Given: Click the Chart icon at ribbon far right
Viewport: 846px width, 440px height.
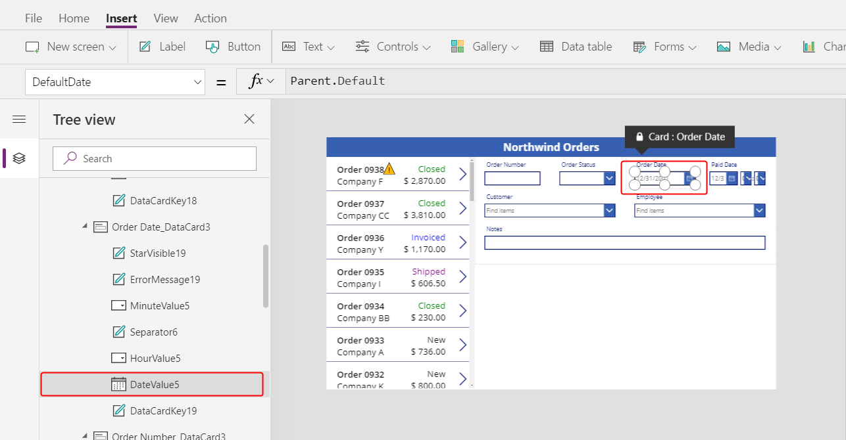Looking at the screenshot, I should [x=809, y=46].
